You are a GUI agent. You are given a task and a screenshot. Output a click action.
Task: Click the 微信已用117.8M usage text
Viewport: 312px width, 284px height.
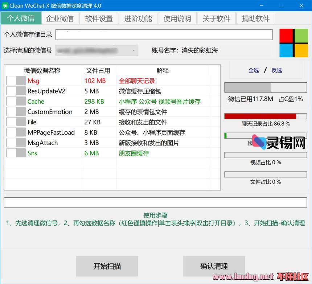click(251, 99)
